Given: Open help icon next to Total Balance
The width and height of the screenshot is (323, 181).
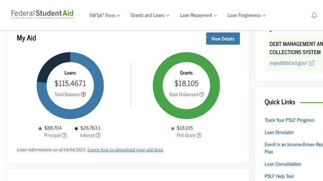Looking at the screenshot, I should click(83, 94).
